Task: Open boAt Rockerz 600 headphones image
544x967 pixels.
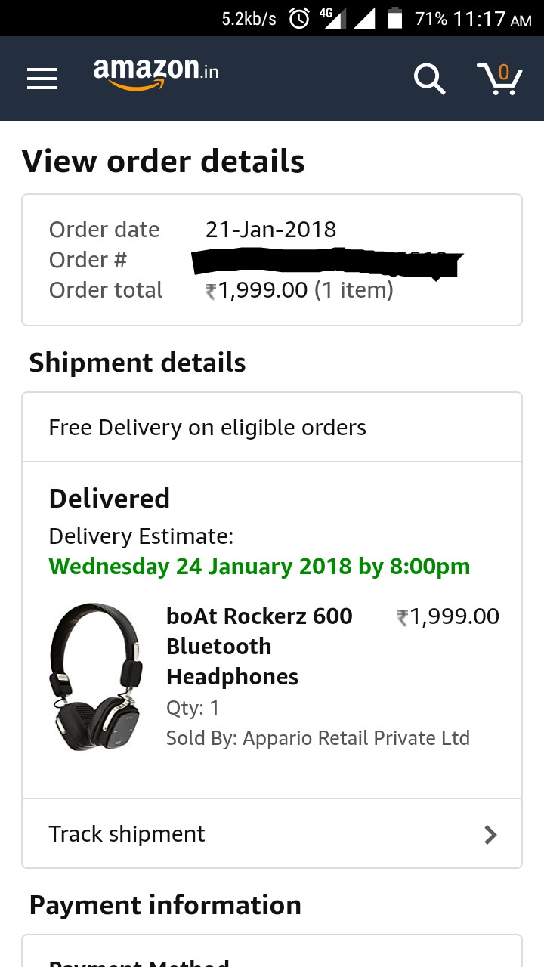Action: (x=96, y=678)
